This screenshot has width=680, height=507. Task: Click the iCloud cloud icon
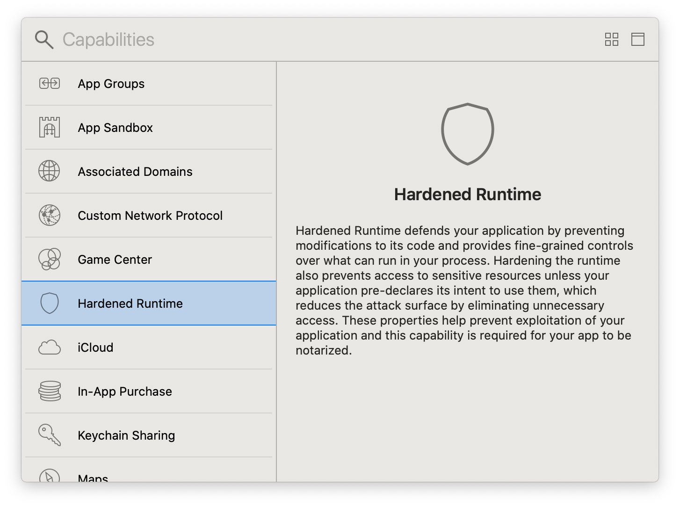click(49, 348)
